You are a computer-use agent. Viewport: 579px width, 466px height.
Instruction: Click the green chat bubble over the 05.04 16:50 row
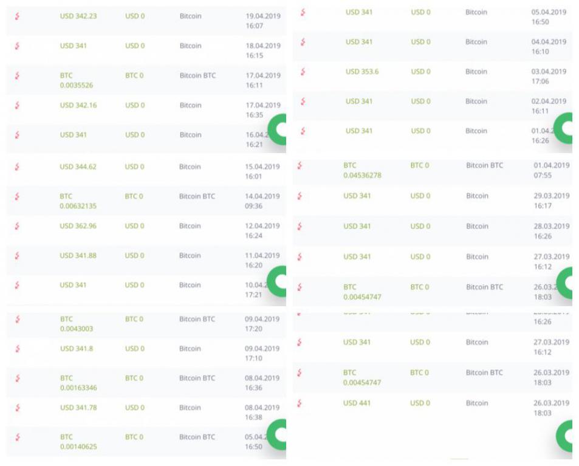277,434
